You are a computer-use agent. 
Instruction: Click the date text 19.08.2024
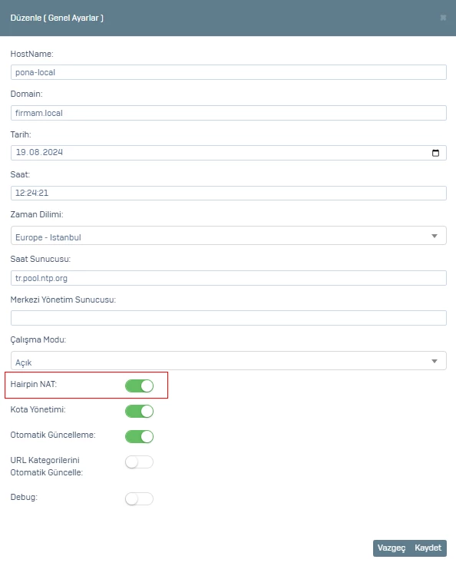tap(39, 152)
